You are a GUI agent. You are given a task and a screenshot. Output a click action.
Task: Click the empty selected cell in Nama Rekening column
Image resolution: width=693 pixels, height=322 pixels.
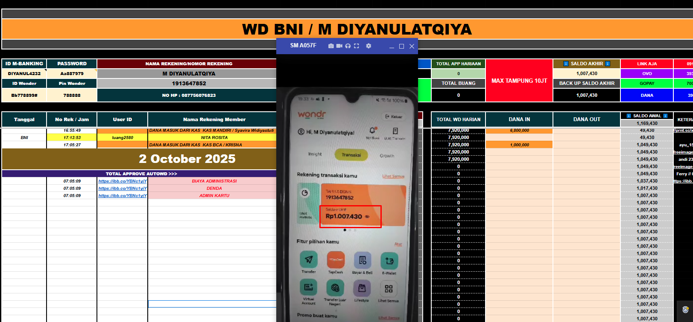tap(212, 304)
